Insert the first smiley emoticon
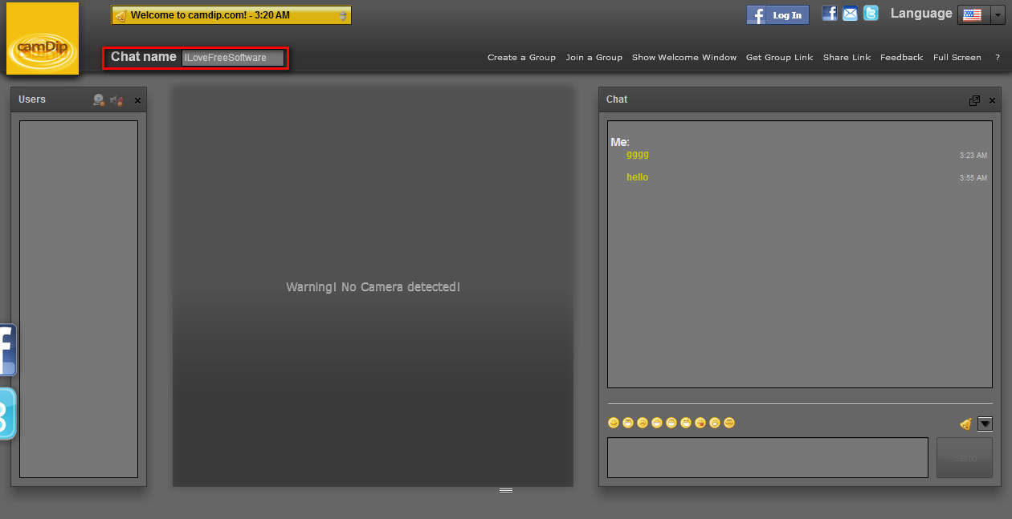This screenshot has width=1012, height=519. click(x=614, y=423)
